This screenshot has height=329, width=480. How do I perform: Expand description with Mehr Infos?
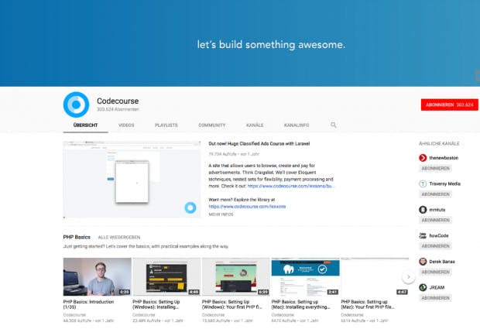pyautogui.click(x=221, y=214)
